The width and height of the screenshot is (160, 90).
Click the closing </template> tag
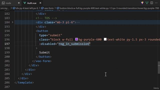(x=24, y=82)
